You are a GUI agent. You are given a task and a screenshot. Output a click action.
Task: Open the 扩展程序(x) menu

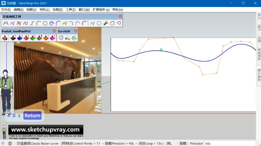(101, 10)
